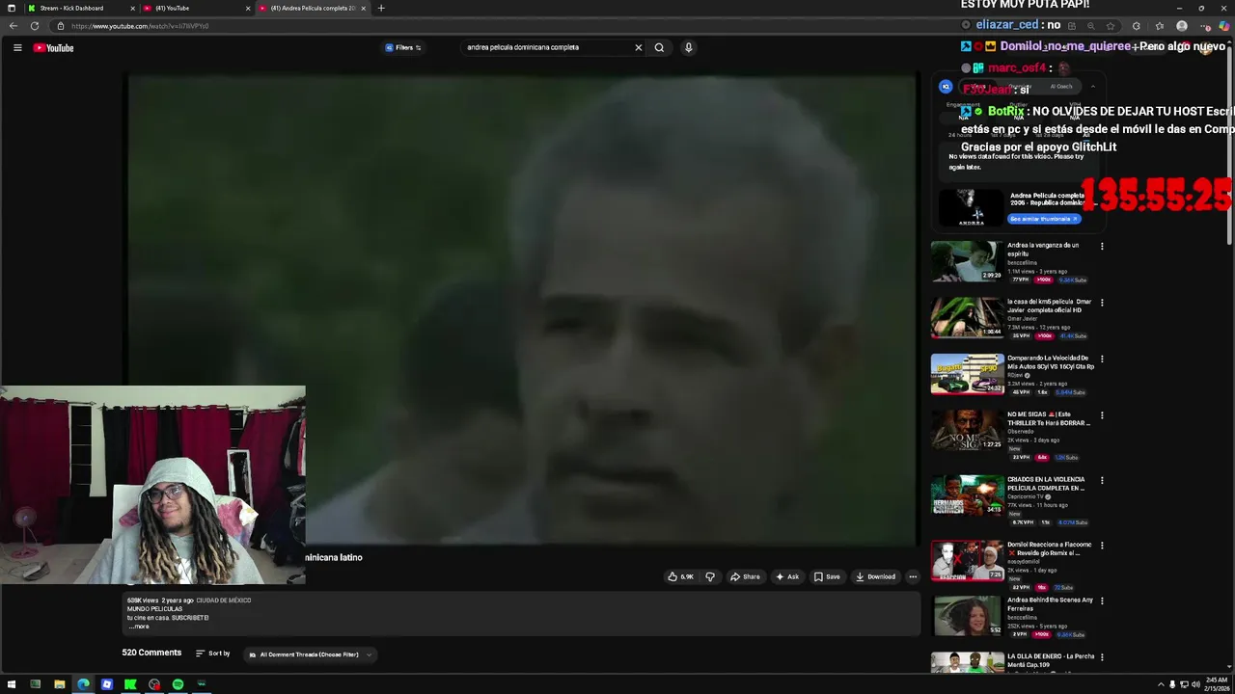Click 520 Comments header text

pyautogui.click(x=151, y=653)
